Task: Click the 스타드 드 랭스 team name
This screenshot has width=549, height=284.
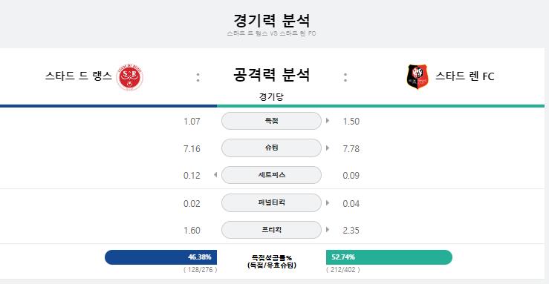Action: [x=79, y=76]
